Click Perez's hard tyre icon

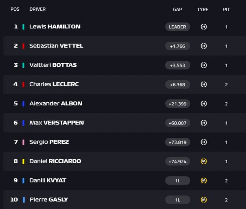point(204,142)
